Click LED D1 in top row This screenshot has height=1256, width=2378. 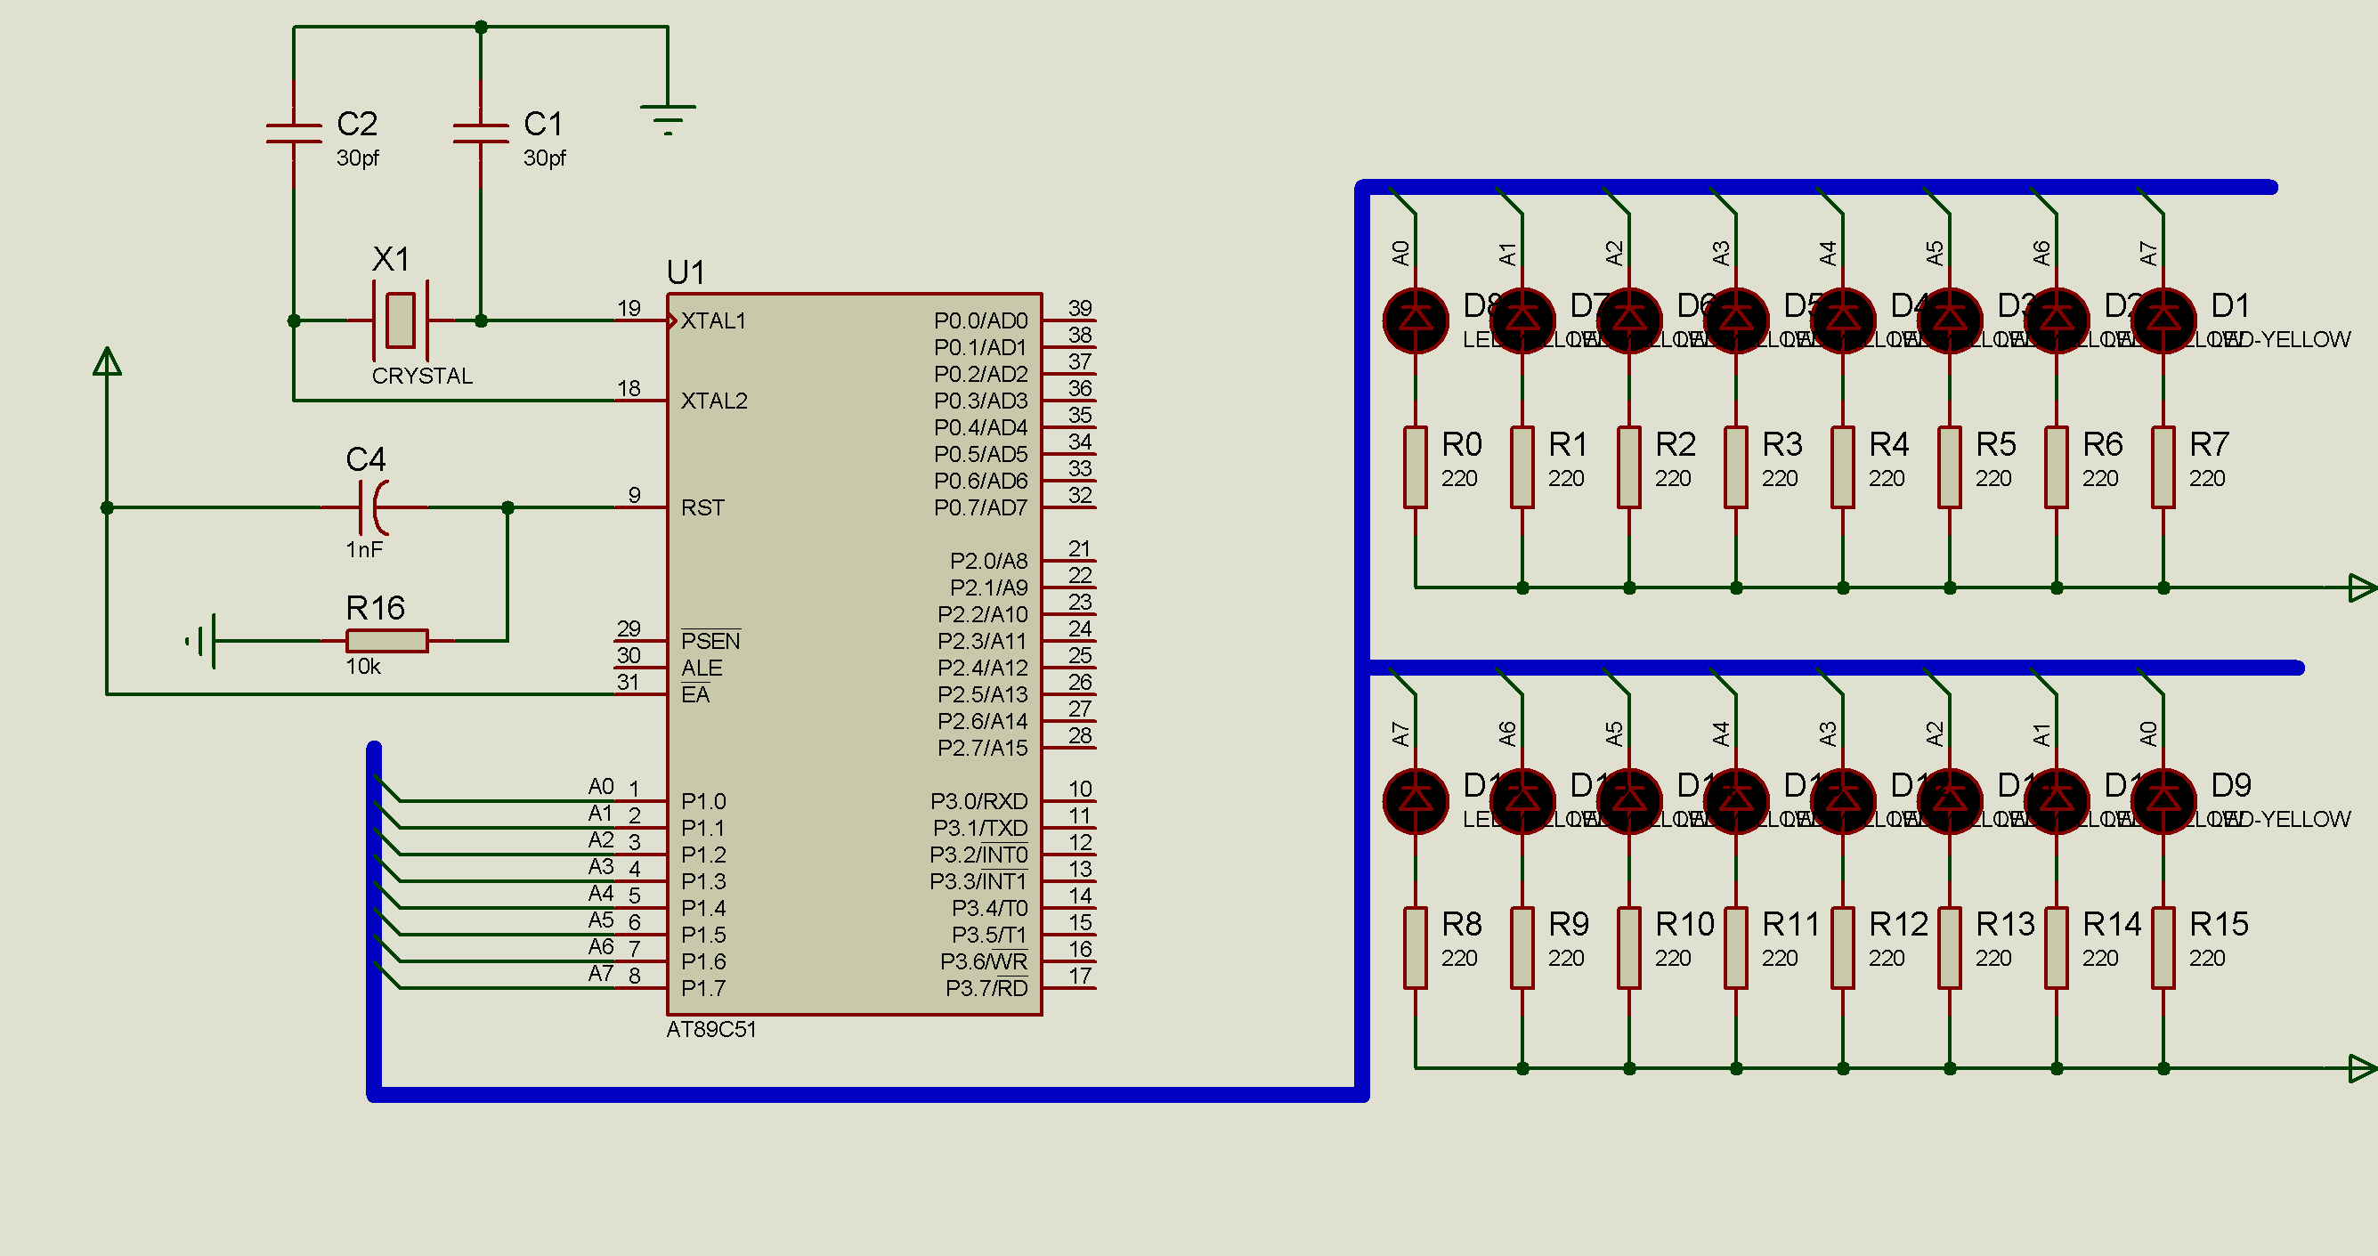pyautogui.click(x=2163, y=320)
